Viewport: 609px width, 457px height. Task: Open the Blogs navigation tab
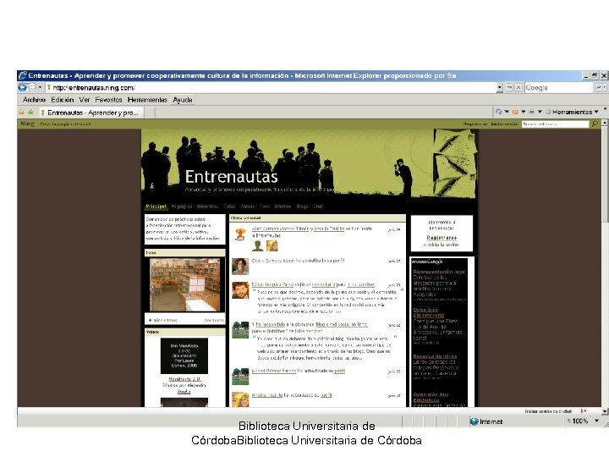pyautogui.click(x=302, y=206)
